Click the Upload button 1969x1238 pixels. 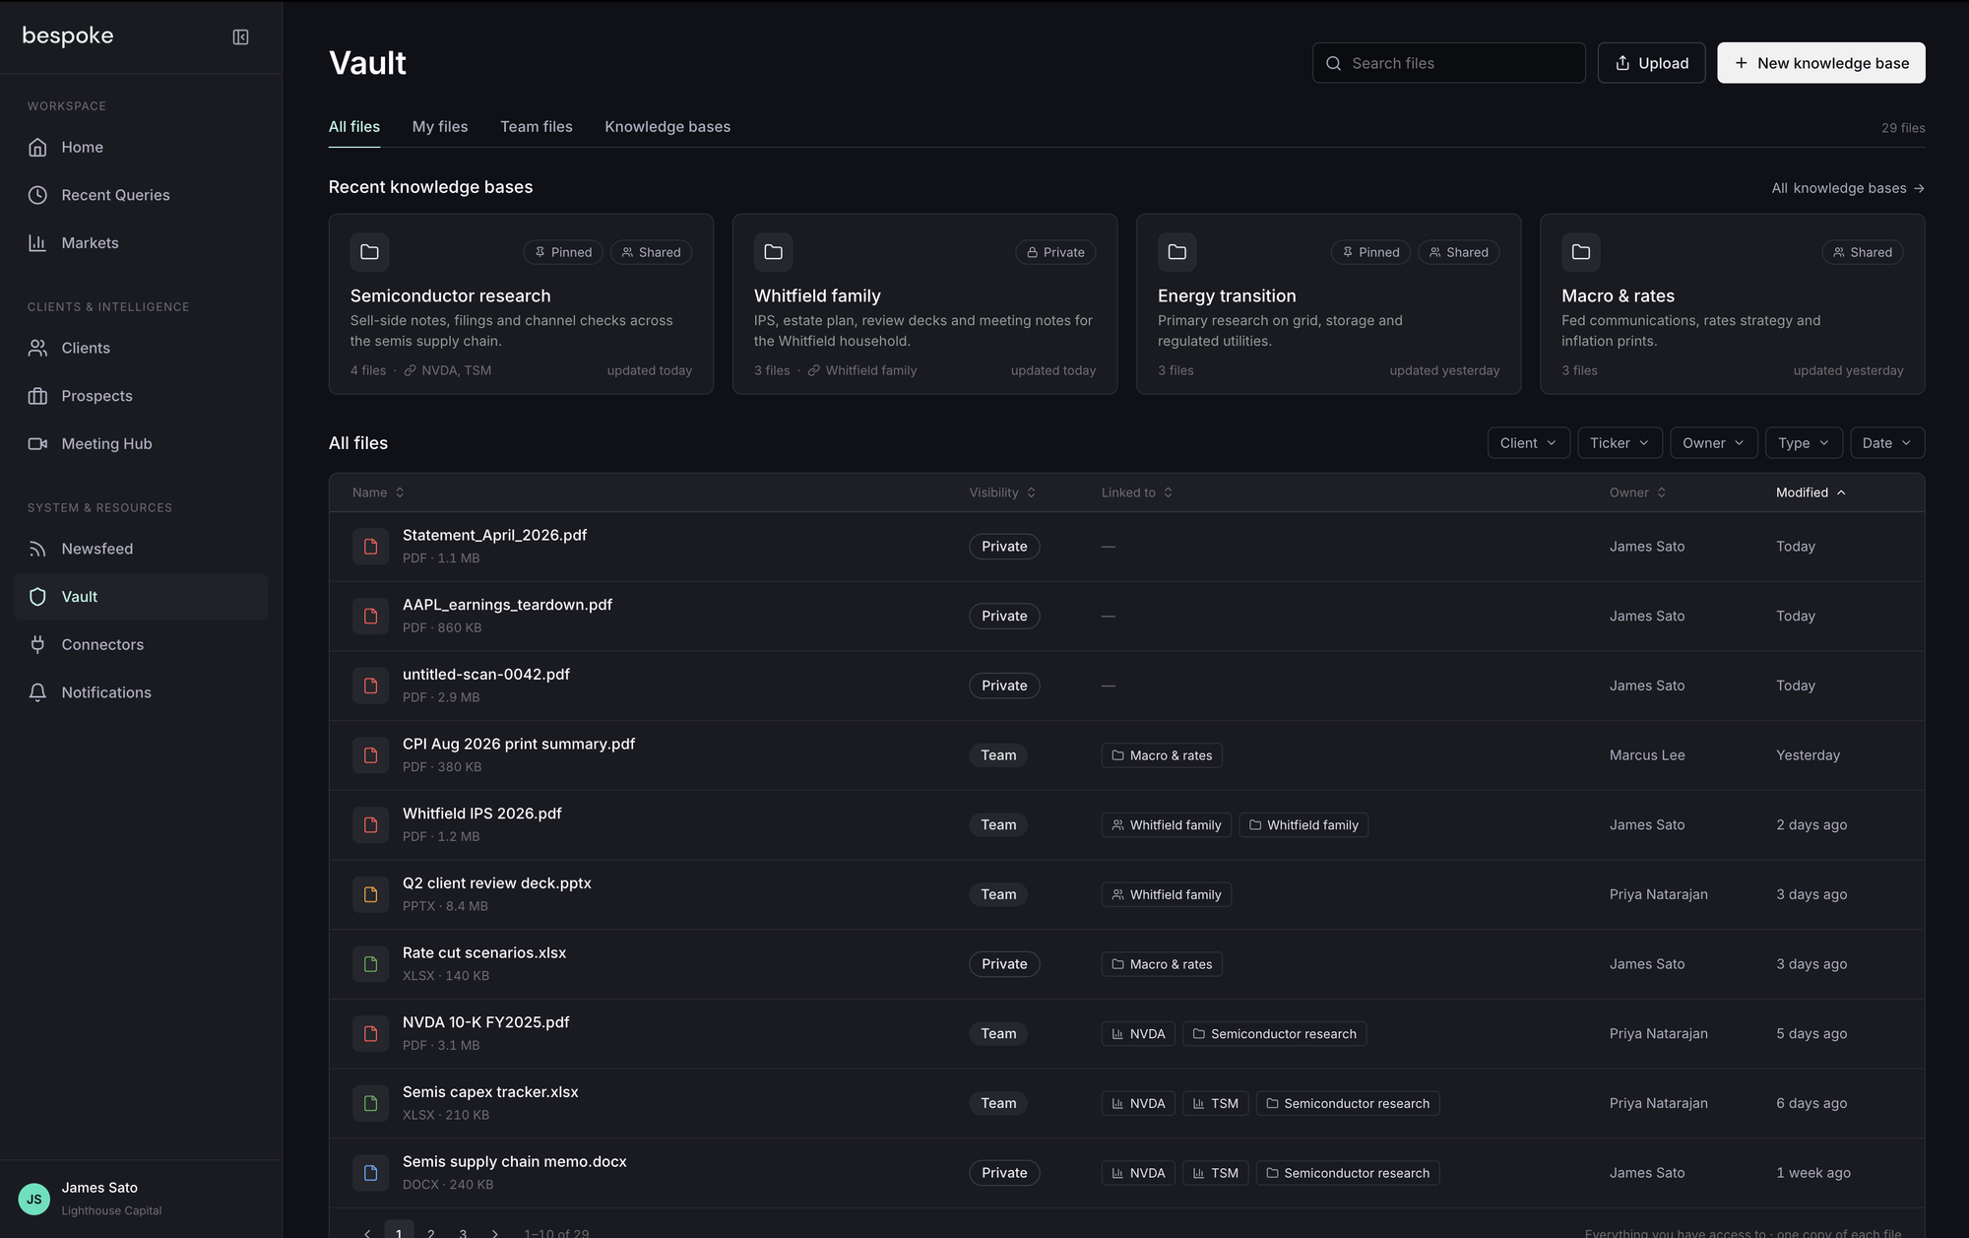pos(1651,63)
